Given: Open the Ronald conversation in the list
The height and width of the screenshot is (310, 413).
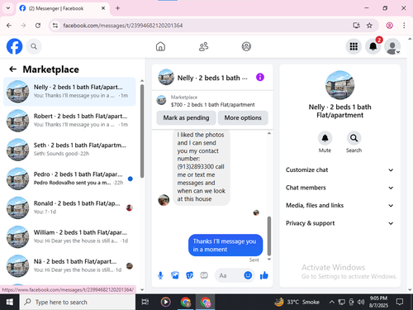Looking at the screenshot, I should [69, 207].
